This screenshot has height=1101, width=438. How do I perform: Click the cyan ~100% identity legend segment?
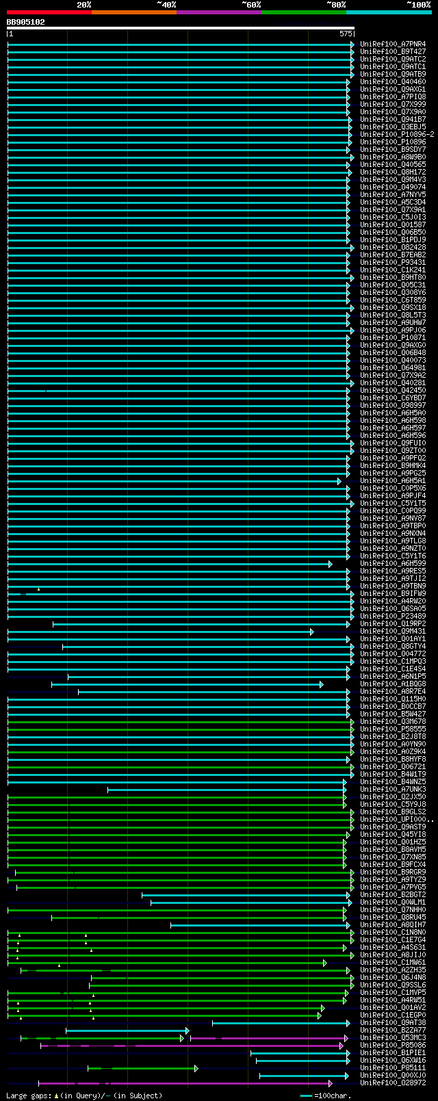[x=389, y=12]
